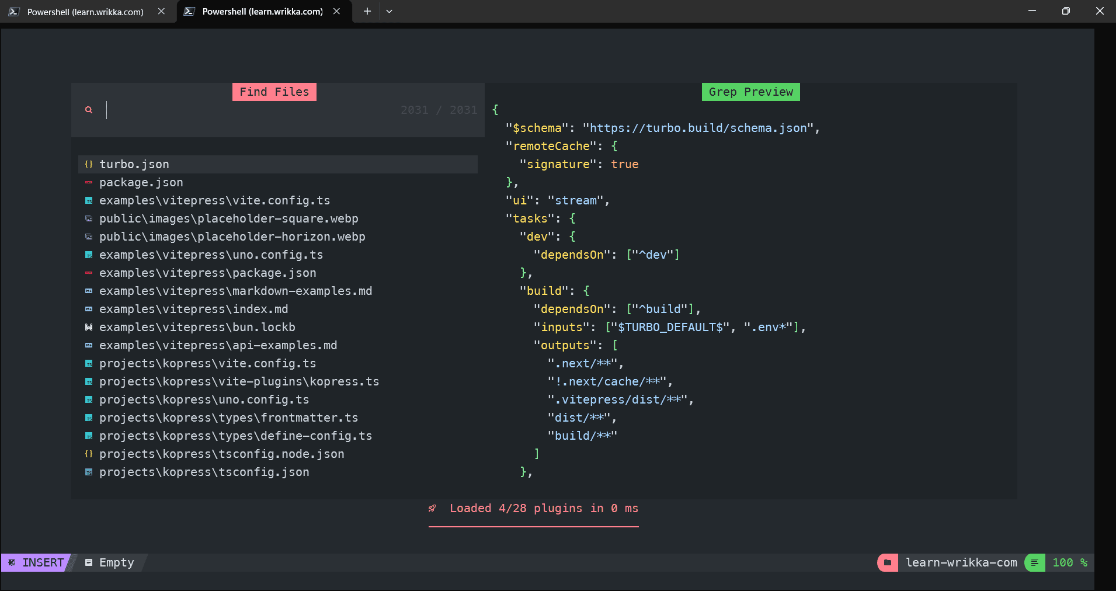Click the lock file icon beside bun.lockb
This screenshot has width=1116, height=591.
point(89,327)
